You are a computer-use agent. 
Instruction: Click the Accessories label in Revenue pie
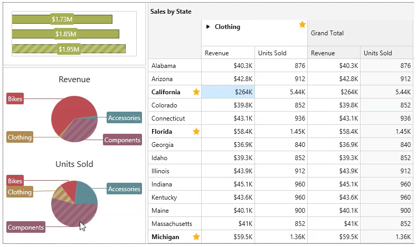(124, 117)
